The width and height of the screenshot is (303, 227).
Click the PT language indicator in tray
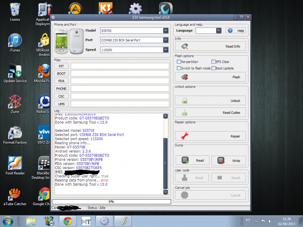click(248, 221)
